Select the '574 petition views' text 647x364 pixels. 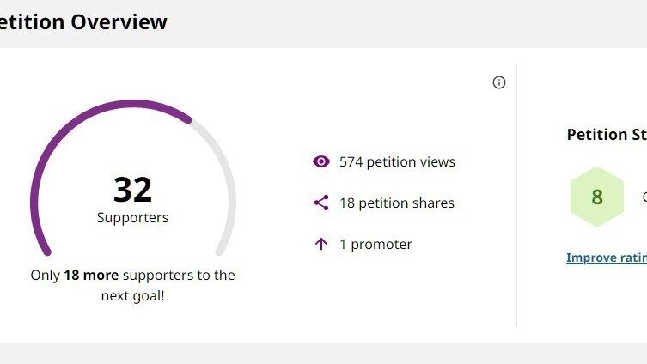pos(397,161)
